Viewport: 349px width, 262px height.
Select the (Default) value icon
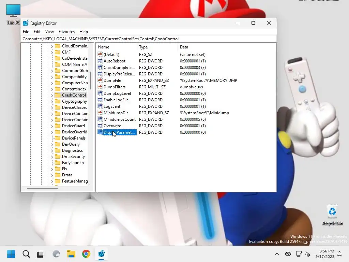[x=100, y=54]
